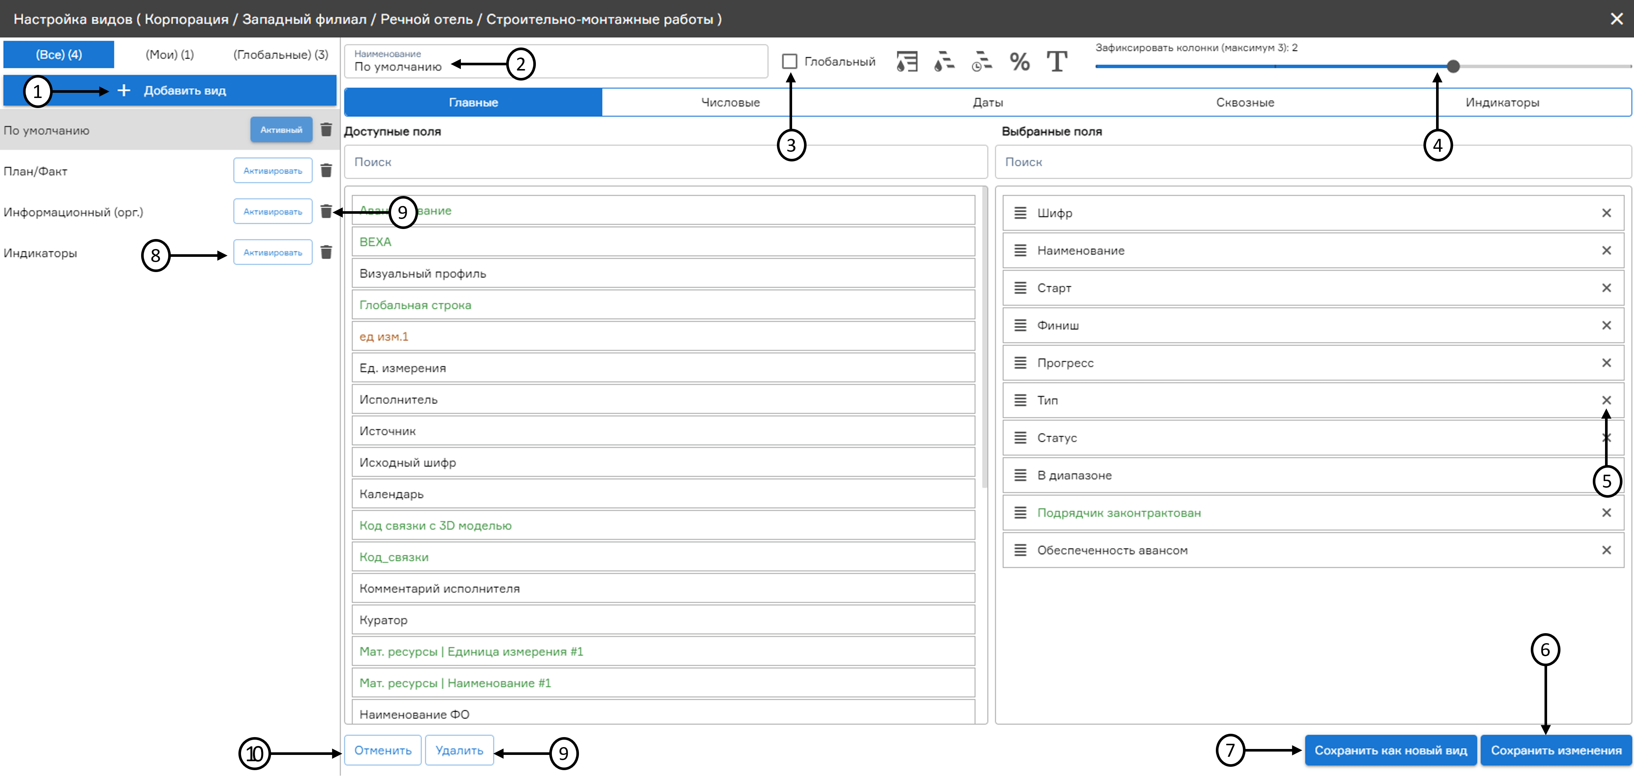Remove Старт from selected fields
Image resolution: width=1634 pixels, height=782 pixels.
[1606, 288]
